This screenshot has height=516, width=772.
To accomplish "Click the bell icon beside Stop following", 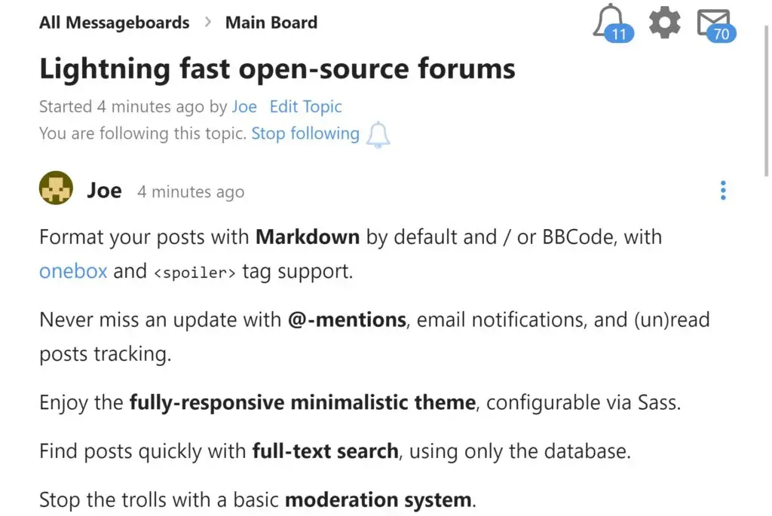I will tap(378, 134).
